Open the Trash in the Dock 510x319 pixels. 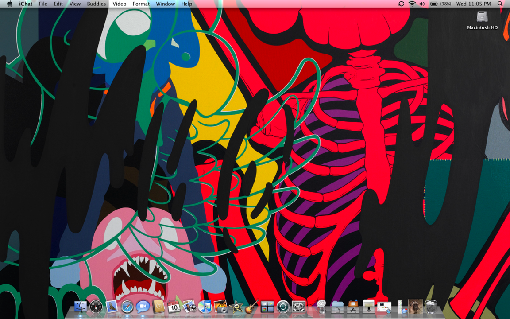pyautogui.click(x=431, y=307)
